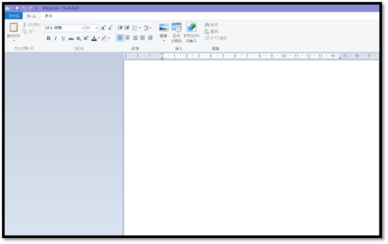Insert 日付と時刻 date and time
Image resolution: width=388 pixels, height=244 pixels.
pyautogui.click(x=176, y=32)
